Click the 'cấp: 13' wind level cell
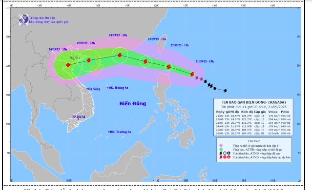312x190 pixels. 259,130
